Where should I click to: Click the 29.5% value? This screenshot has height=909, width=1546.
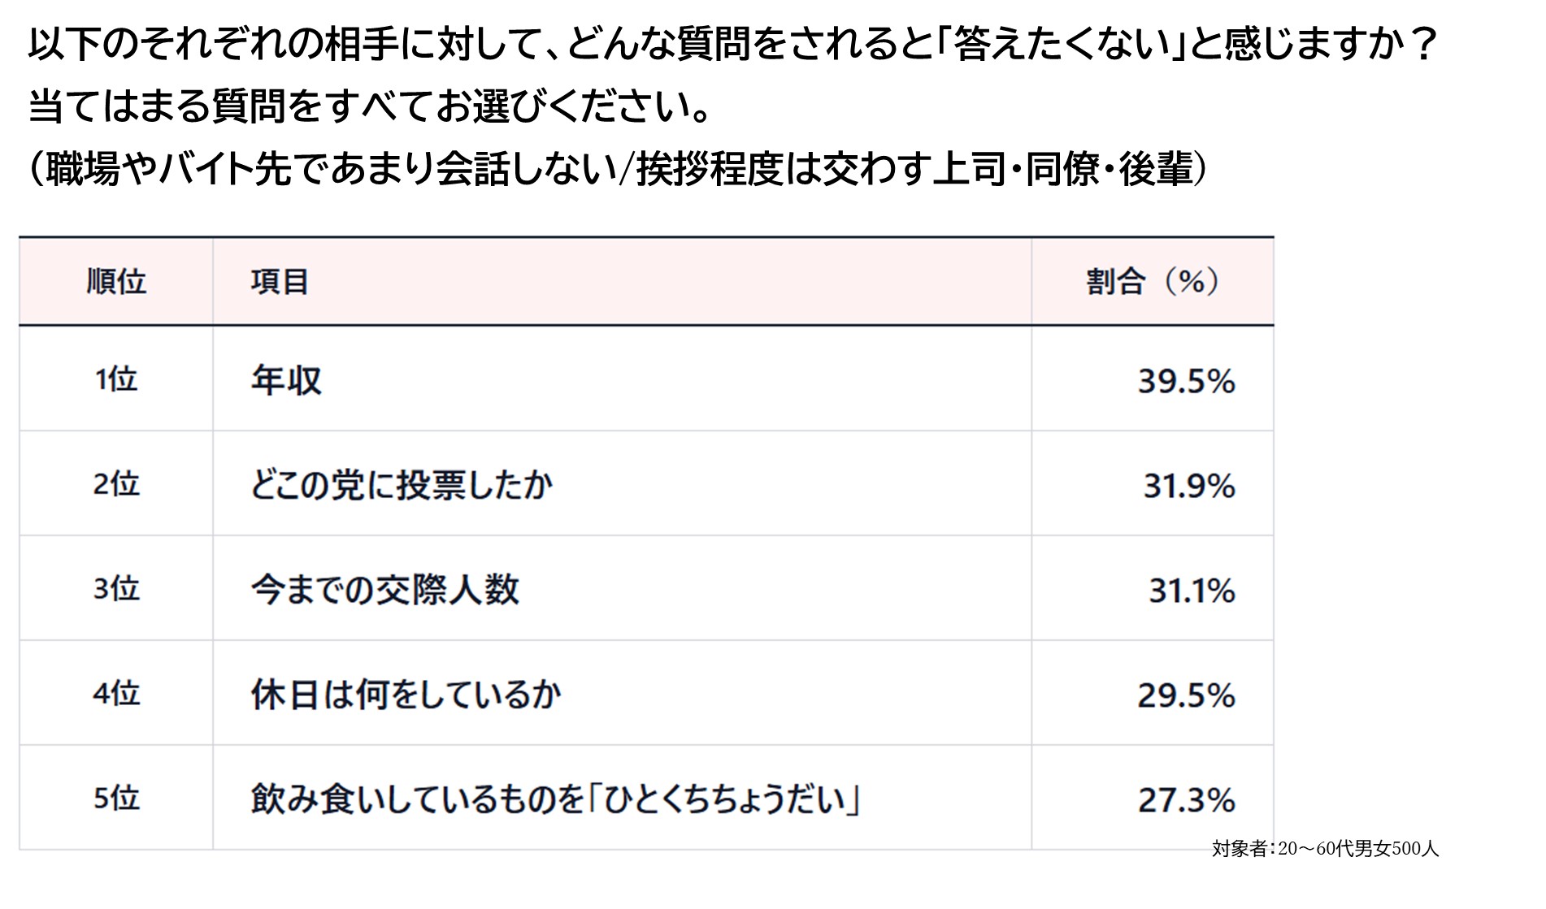(x=1186, y=695)
